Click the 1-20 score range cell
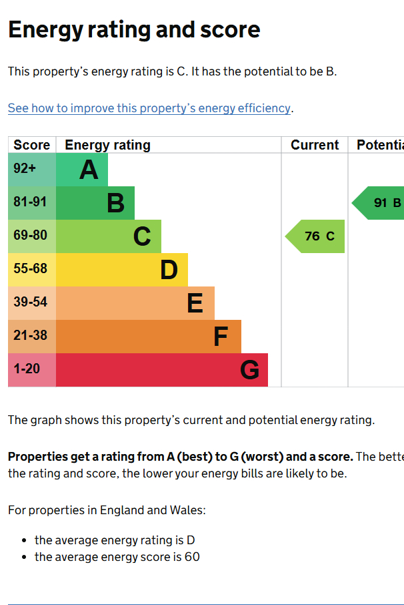 point(32,370)
